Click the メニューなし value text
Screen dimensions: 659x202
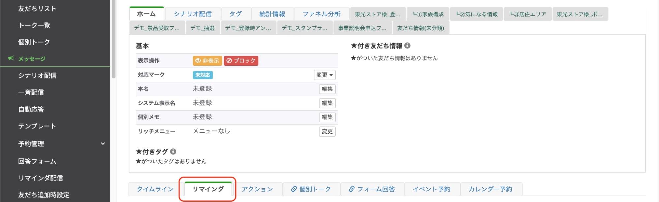pos(211,131)
